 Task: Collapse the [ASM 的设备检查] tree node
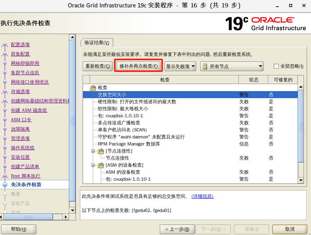tap(93, 165)
